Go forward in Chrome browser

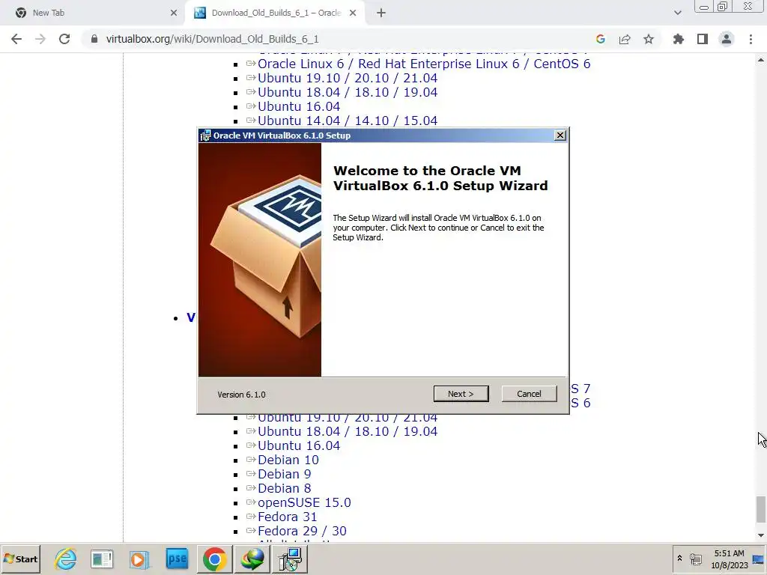click(40, 39)
